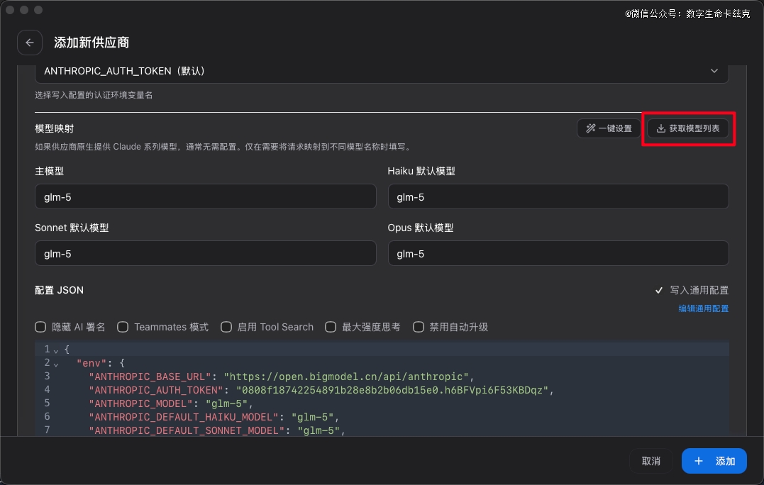Image resolution: width=764 pixels, height=485 pixels.
Task: Click the 主模型 input field
Action: 205,197
